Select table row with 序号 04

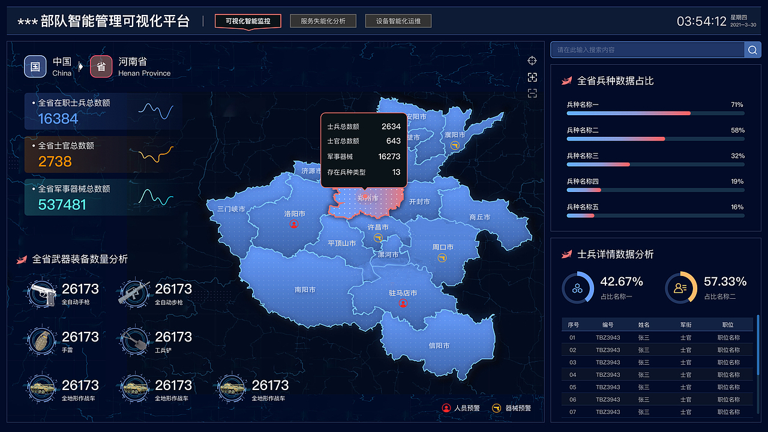[657, 374]
